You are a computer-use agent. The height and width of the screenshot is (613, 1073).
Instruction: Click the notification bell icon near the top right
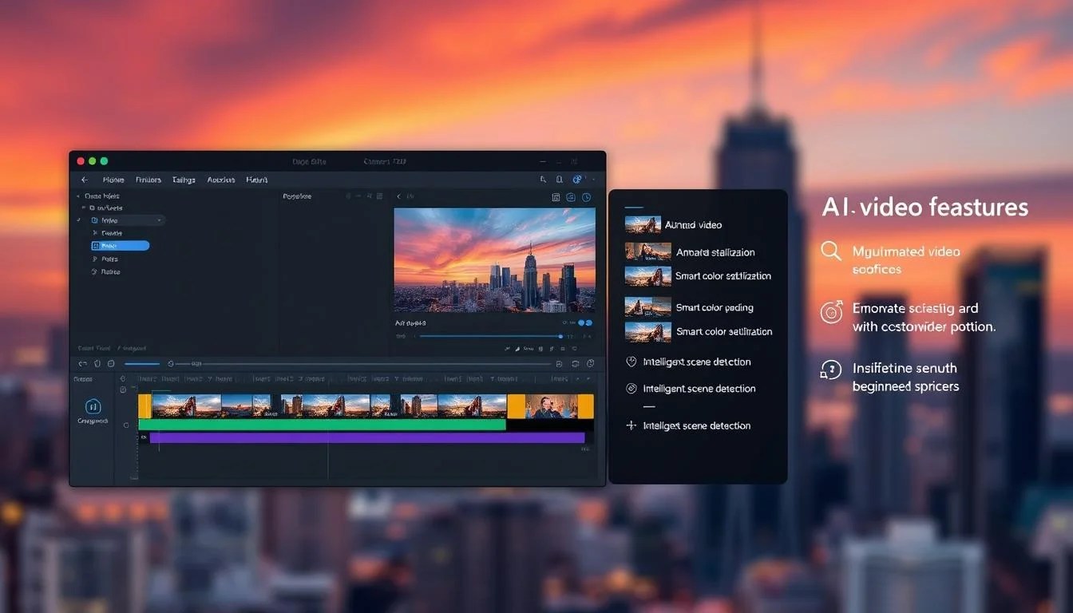(x=560, y=180)
